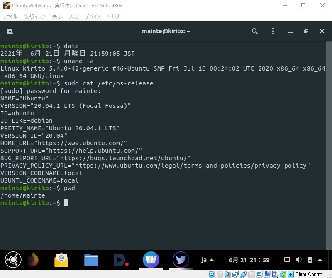Screen dimensions: 332x278
Task: Open the ファイル menu in VirtualBox
Action: coord(10,16)
